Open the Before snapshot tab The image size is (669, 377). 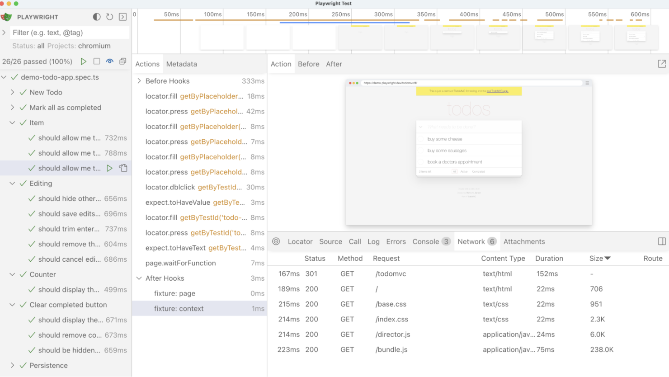[x=309, y=64]
